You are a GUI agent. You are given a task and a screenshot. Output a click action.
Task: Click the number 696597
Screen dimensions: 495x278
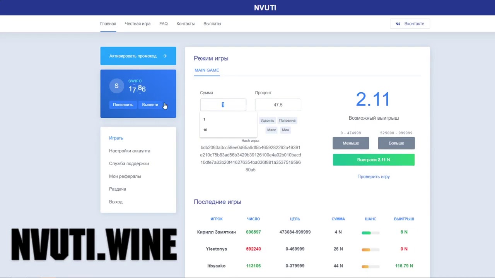[x=253, y=232]
